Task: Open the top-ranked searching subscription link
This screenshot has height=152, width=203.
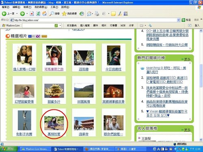Action: [166, 70]
